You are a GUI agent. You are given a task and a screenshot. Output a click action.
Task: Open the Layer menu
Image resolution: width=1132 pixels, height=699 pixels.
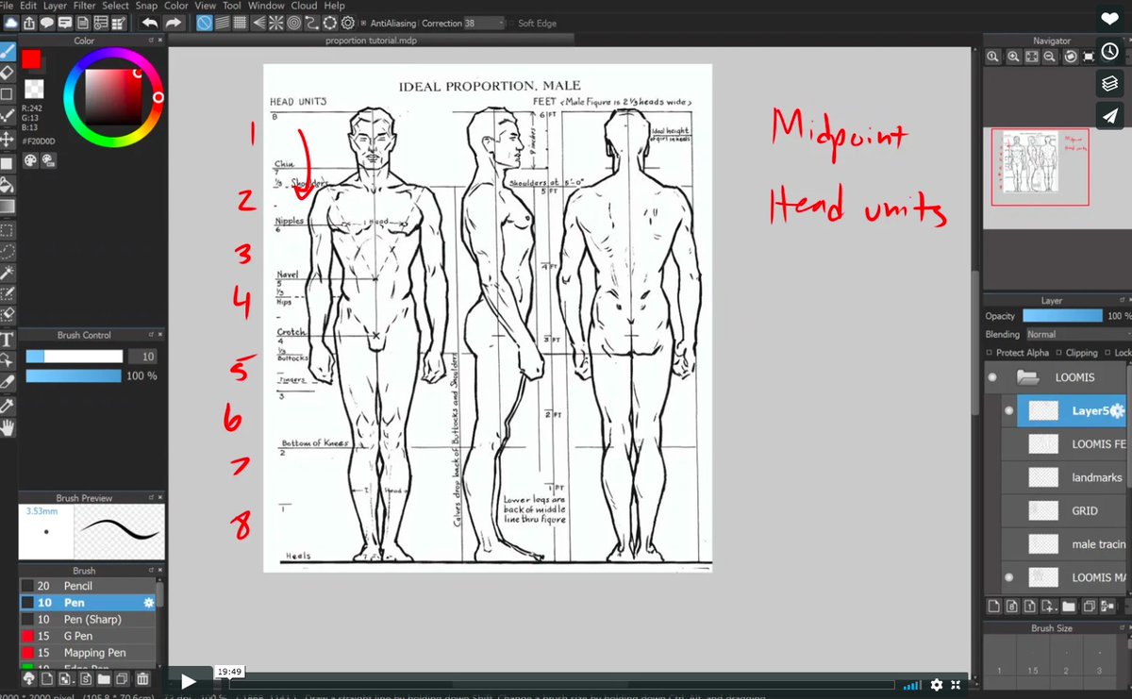point(55,6)
